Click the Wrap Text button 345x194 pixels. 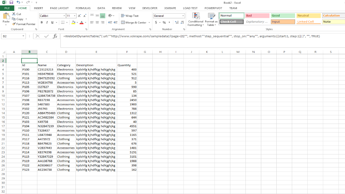(130, 16)
